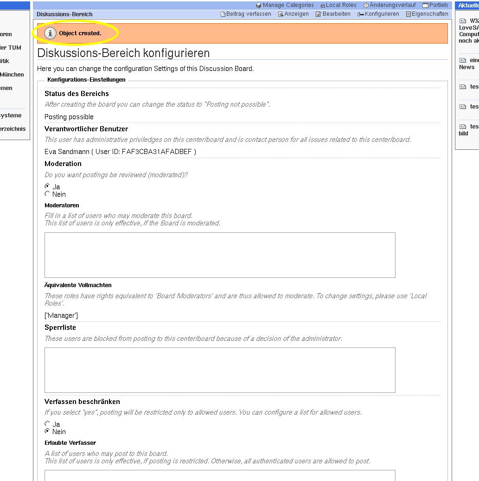The width and height of the screenshot is (479, 481).
Task: Click in the Moderatoren text area
Action: click(220, 255)
